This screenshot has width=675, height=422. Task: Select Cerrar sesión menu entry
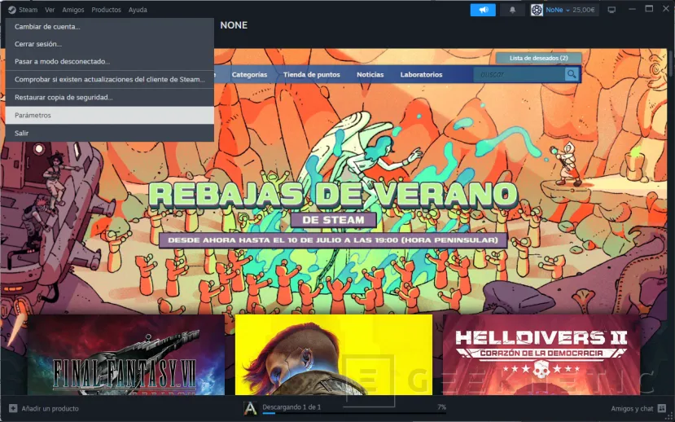point(110,44)
